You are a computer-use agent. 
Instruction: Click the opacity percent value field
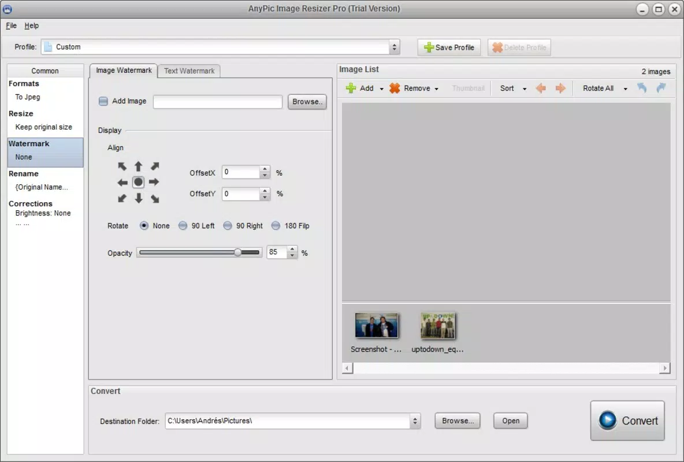point(277,252)
